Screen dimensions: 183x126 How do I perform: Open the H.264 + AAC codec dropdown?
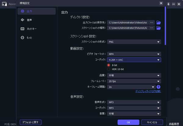135,60
